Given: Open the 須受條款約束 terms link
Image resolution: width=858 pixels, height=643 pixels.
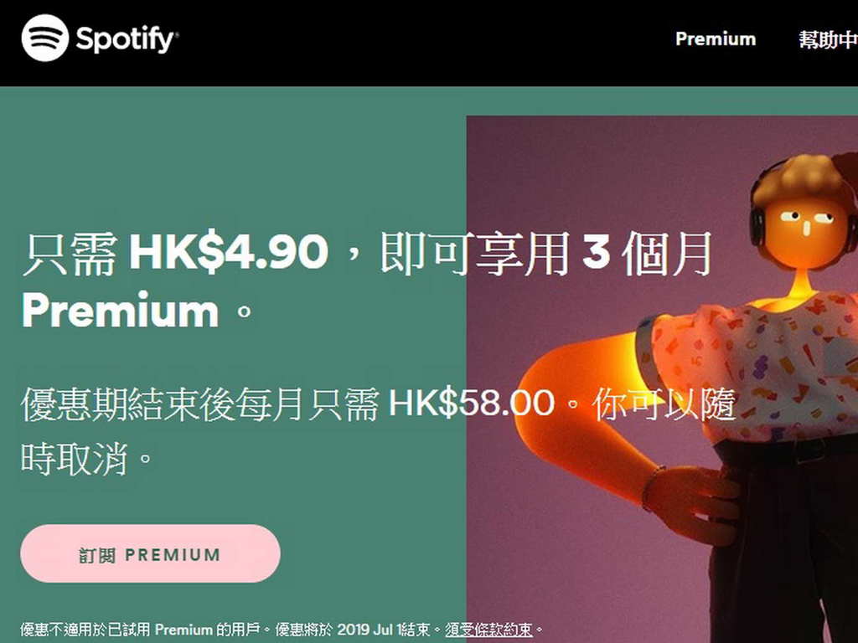Looking at the screenshot, I should (x=488, y=630).
